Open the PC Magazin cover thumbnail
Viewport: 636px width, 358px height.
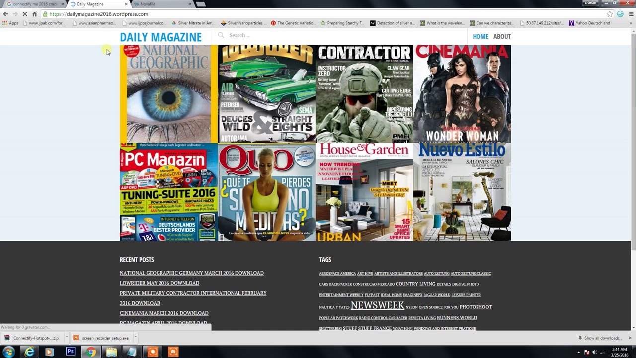tap(168, 192)
